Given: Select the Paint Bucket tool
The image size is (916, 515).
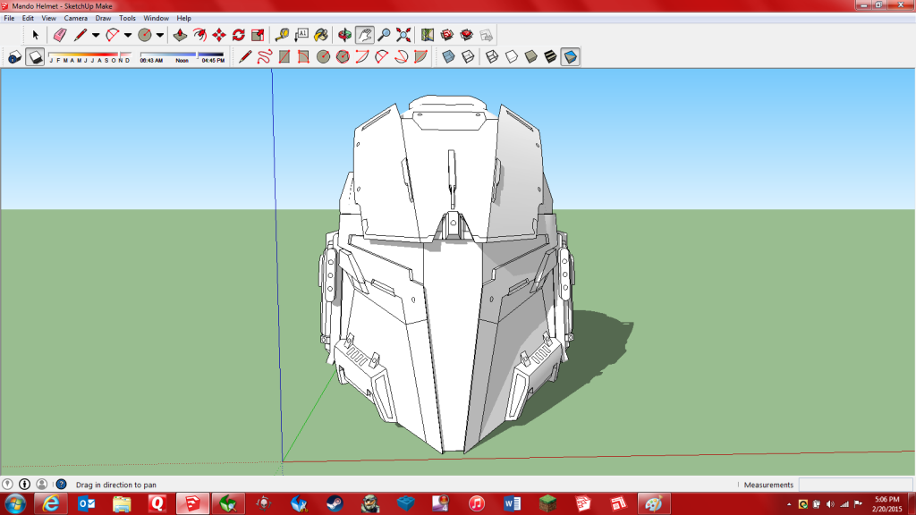Looking at the screenshot, I should tap(321, 35).
